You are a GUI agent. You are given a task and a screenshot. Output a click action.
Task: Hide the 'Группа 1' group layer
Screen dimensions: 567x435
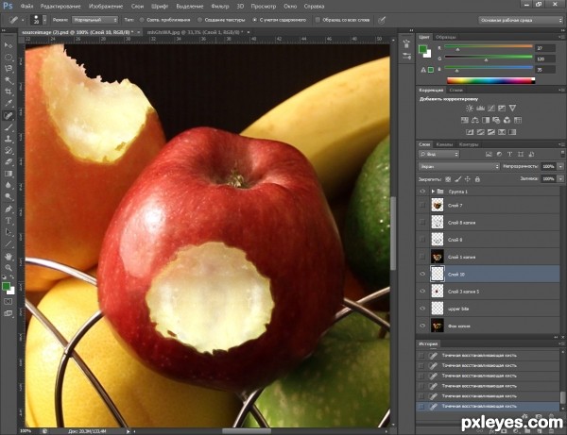tap(422, 192)
